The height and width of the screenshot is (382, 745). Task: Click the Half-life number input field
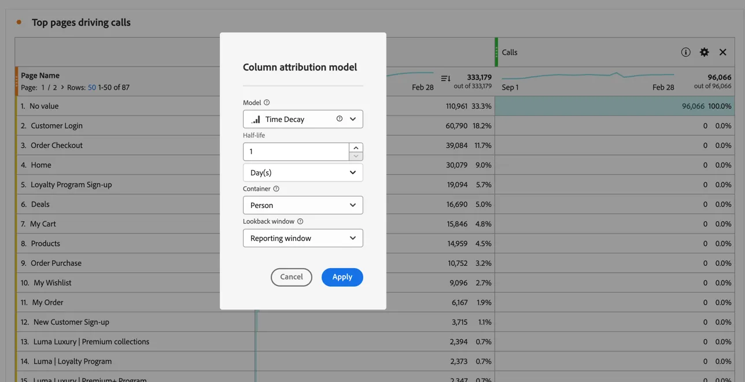[296, 151]
